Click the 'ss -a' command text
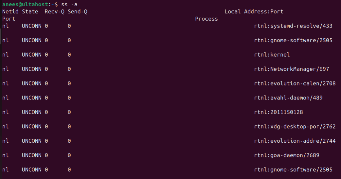Viewport: 341px width, 179px height. pos(69,5)
